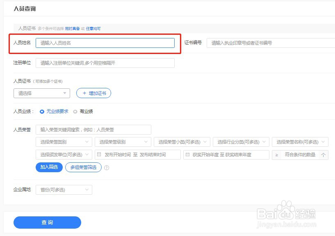
Task: Click the 注册单位 registered unit input field
Action: point(105,63)
